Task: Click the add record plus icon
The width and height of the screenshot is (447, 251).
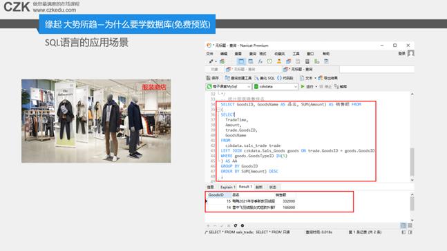Action: [x=208, y=225]
